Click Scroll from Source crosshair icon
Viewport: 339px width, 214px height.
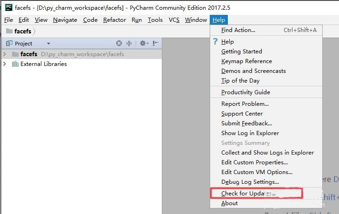[x=119, y=43]
